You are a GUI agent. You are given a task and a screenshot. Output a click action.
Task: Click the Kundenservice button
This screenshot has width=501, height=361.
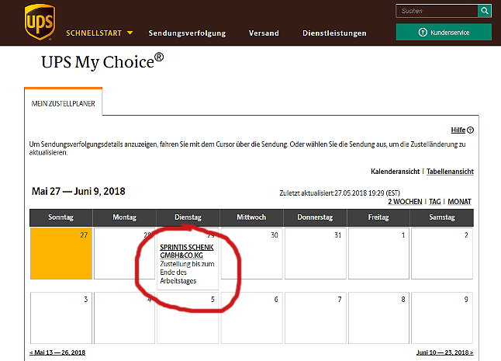[x=444, y=33]
